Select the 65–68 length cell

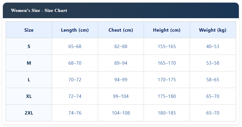tap(75, 46)
